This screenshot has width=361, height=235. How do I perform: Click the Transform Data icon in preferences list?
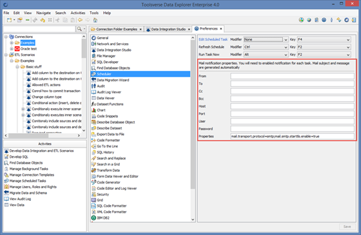pos(93,171)
